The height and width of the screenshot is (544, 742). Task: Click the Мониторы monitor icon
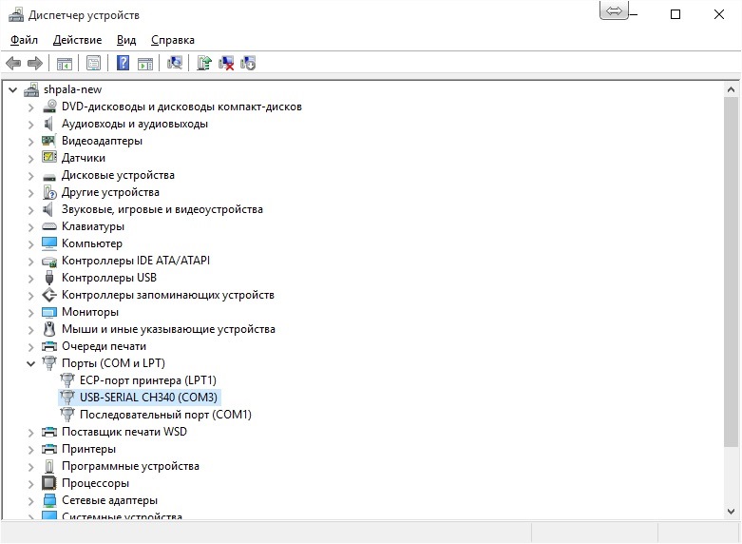49,312
